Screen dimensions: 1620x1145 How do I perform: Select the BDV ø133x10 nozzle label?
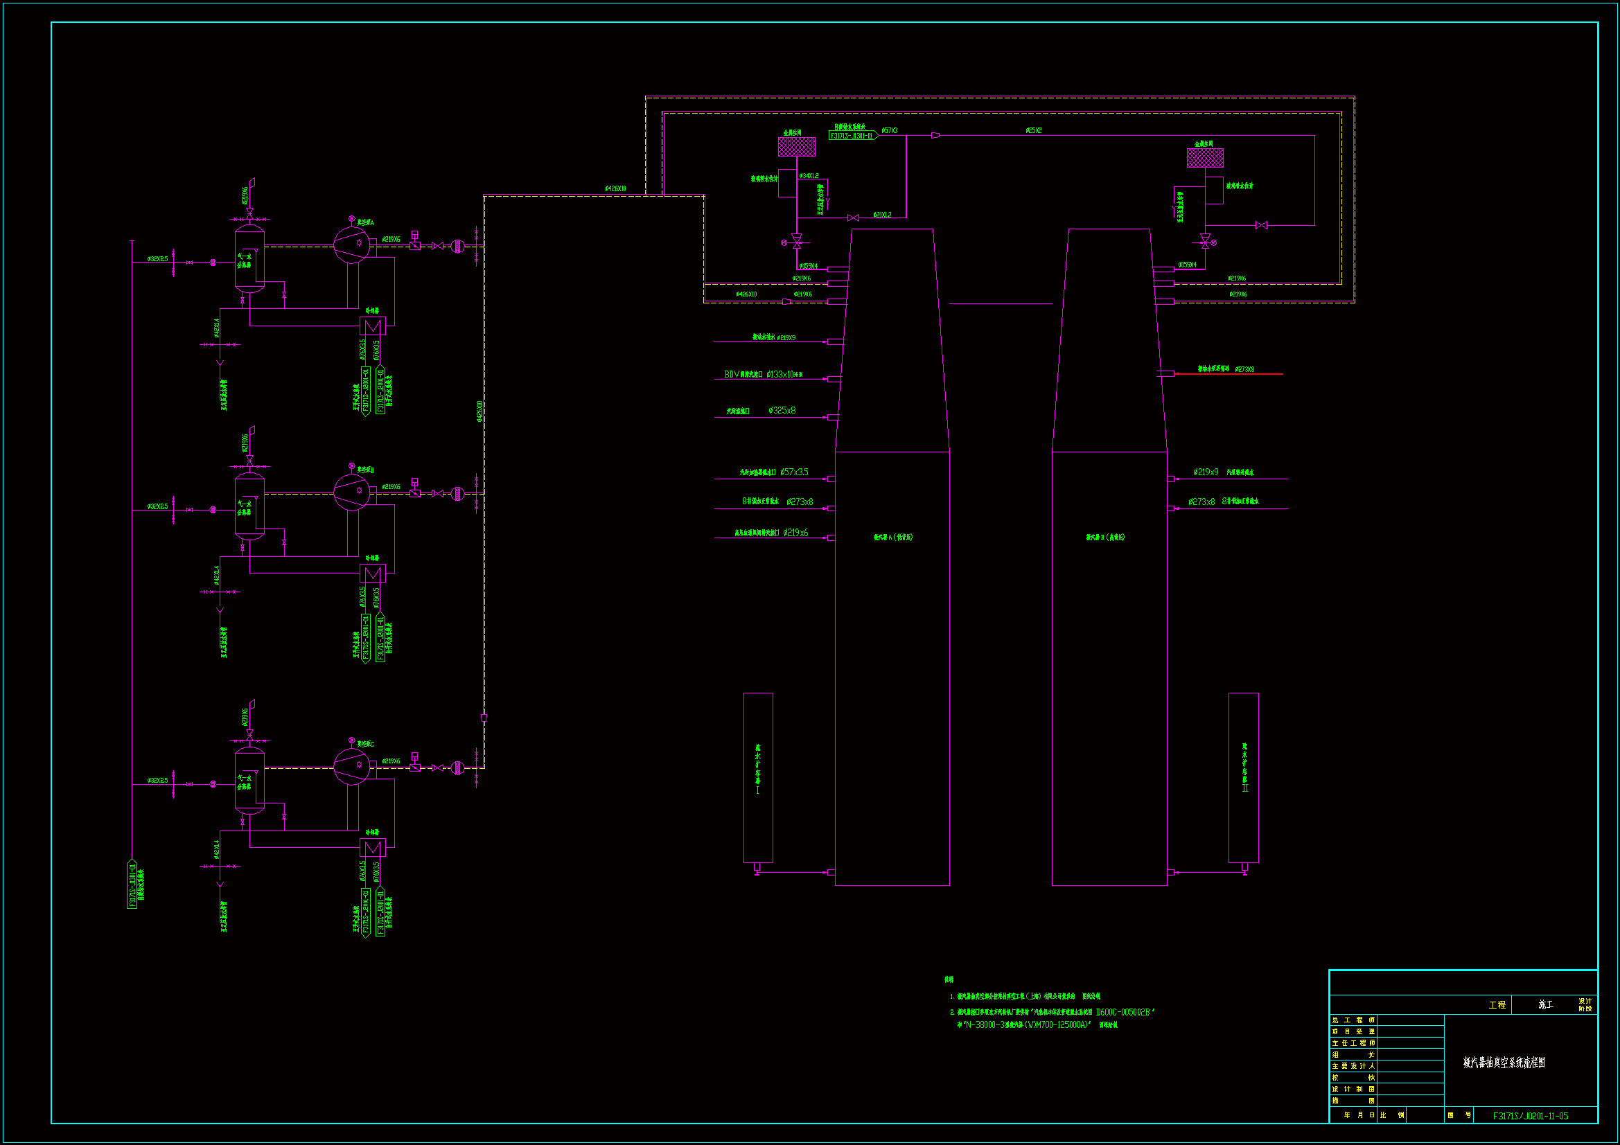[763, 375]
